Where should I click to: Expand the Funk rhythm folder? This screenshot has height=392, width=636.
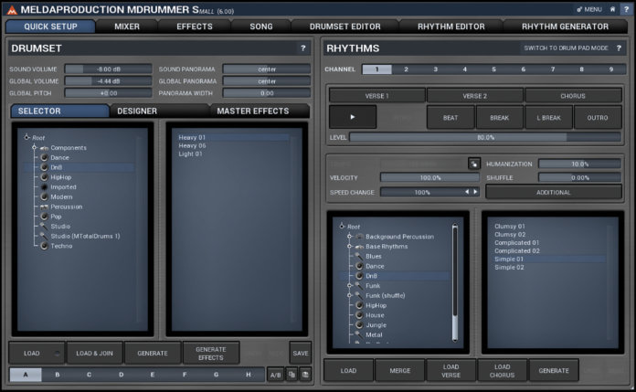(x=349, y=285)
